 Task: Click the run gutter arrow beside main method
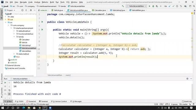[x=42, y=30]
